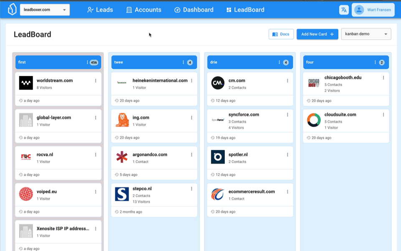
Task: Click the 456 count badge
Action: 94,62
